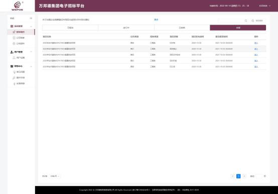
Task: Switch to the 进行中 tab
Action: tap(126, 28)
